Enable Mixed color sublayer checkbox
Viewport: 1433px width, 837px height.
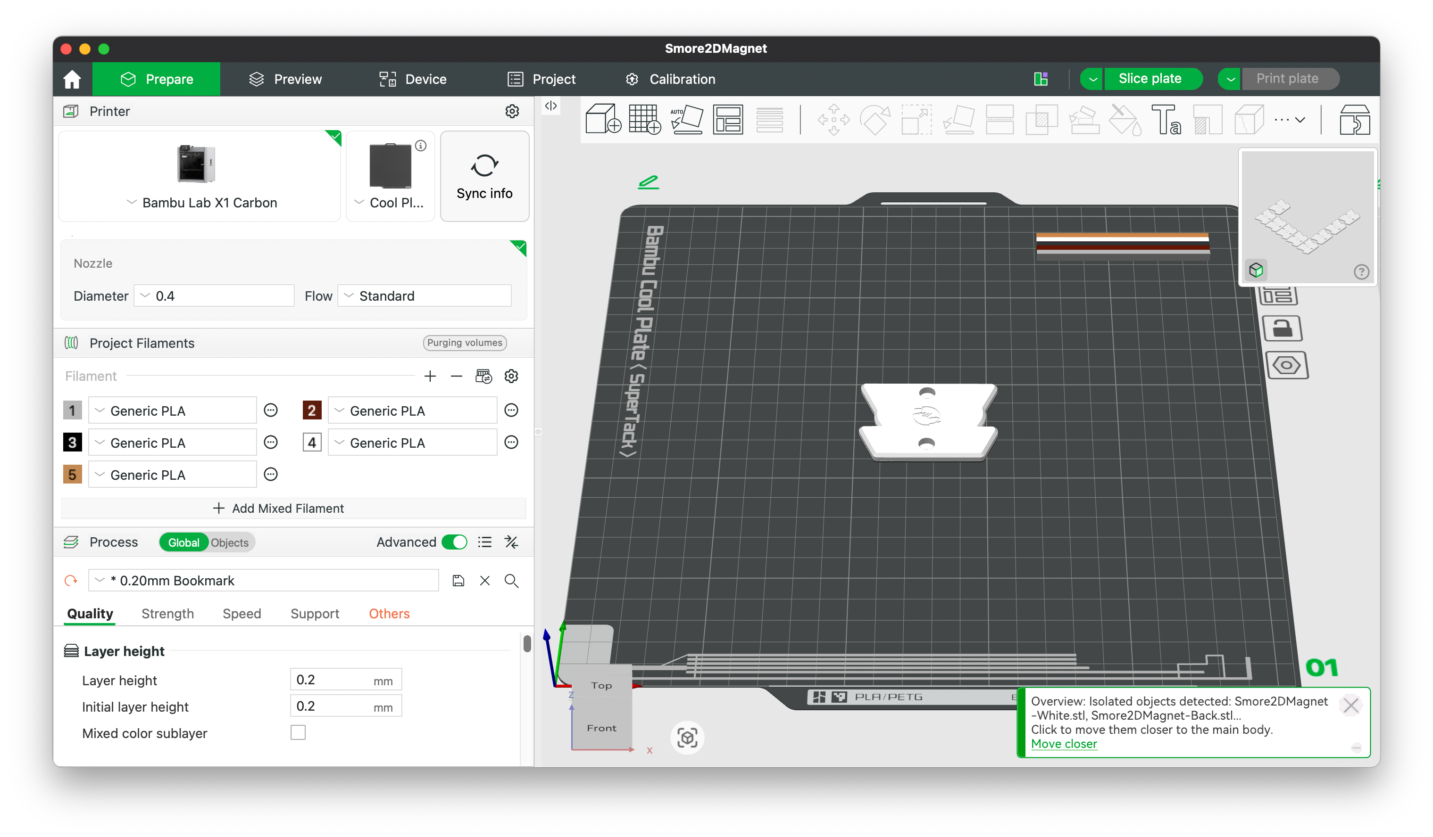coord(298,733)
